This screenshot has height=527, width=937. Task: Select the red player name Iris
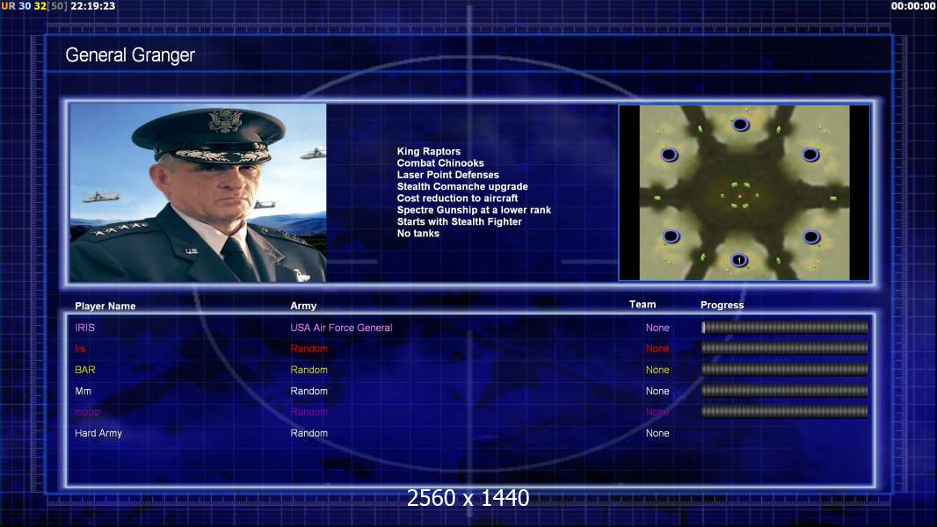click(x=80, y=349)
